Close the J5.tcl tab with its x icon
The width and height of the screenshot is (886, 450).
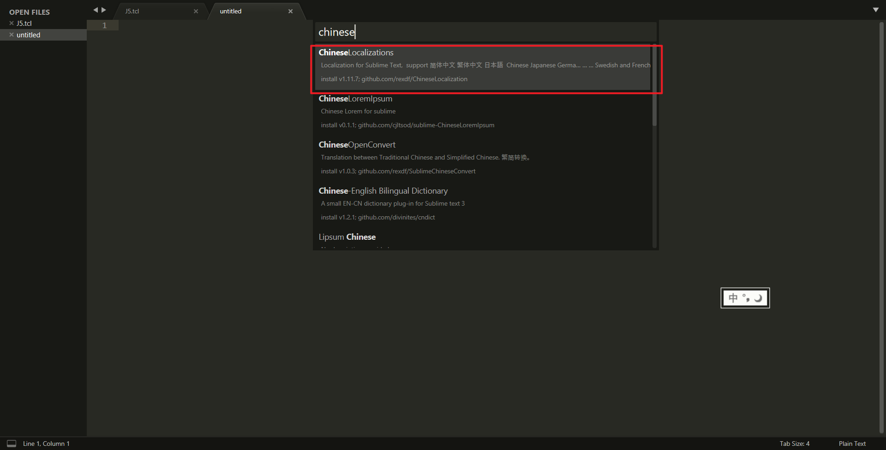196,11
